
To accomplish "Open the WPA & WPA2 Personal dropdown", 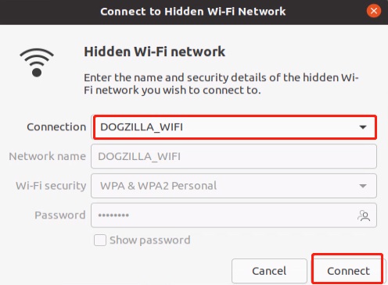I will pos(234,186).
